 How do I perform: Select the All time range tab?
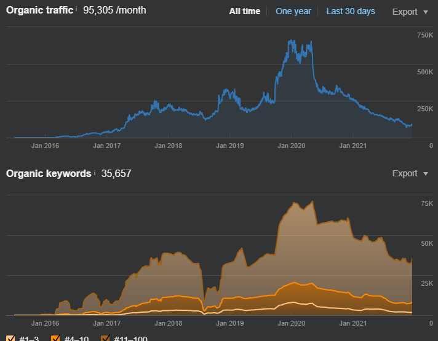[x=245, y=11]
